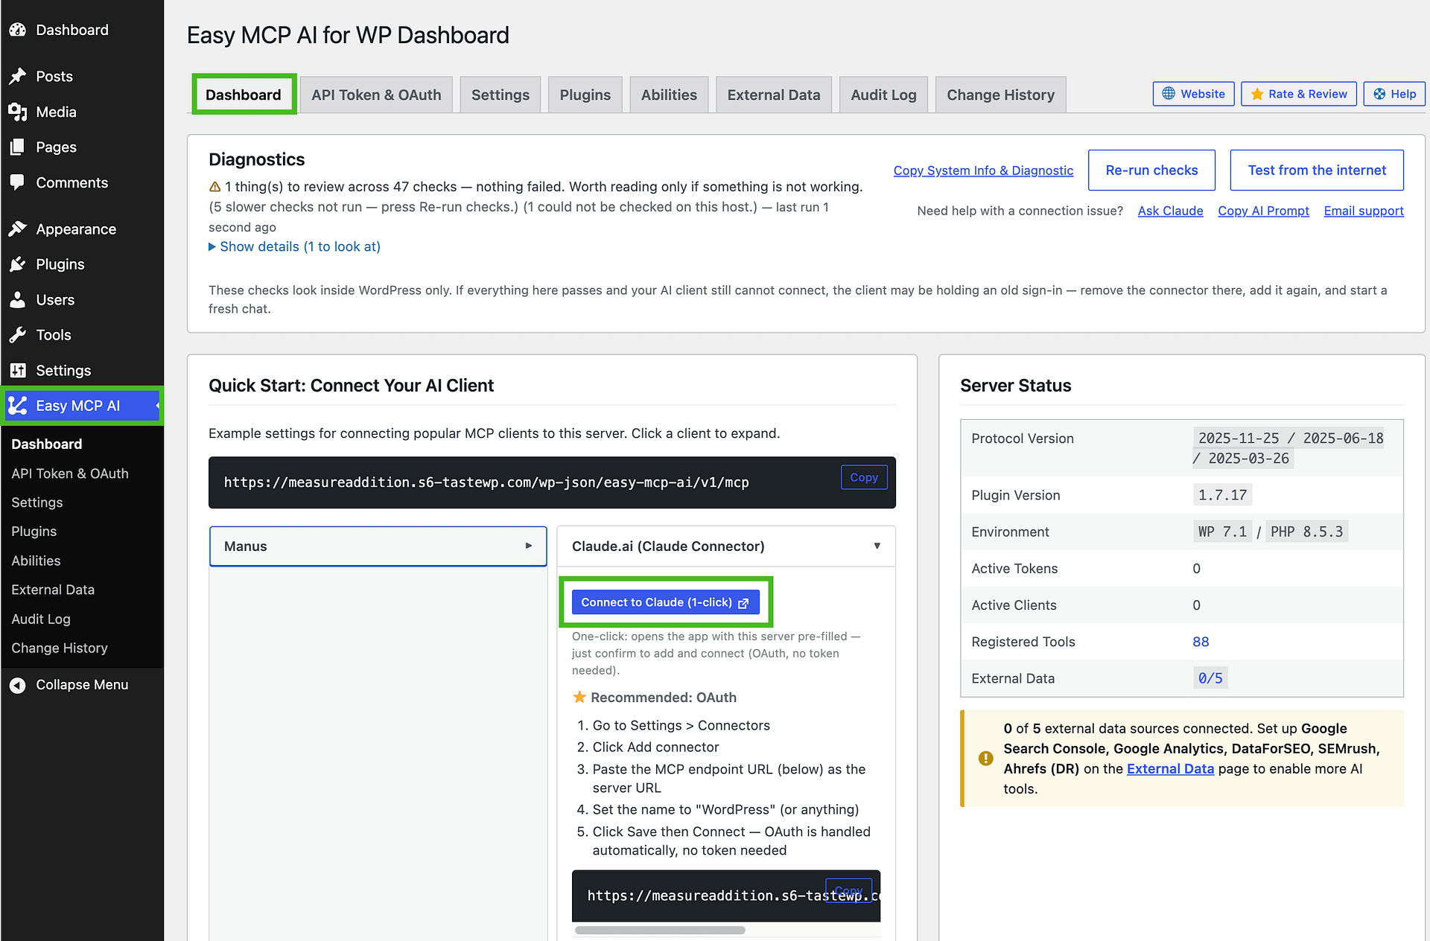
Task: Switch to the Change History tab
Action: 1000,95
